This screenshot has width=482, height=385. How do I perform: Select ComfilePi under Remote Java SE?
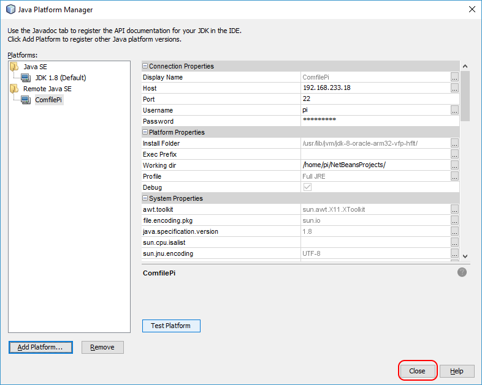click(48, 100)
